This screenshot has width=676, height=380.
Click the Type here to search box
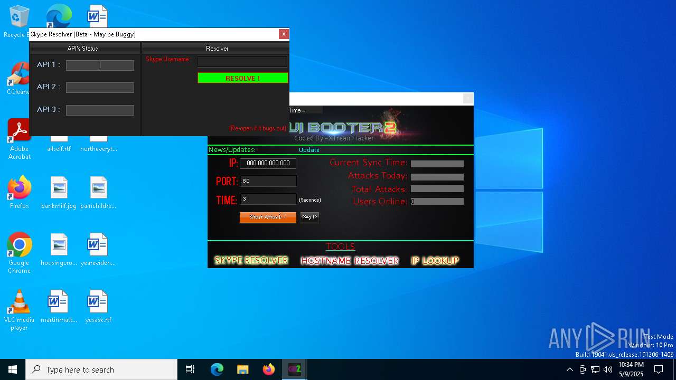[x=101, y=369]
